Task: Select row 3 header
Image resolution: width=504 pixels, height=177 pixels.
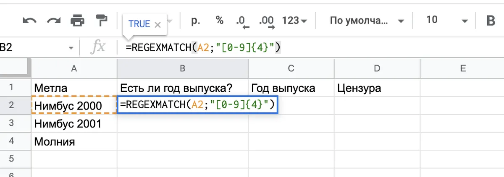Action: 12,124
